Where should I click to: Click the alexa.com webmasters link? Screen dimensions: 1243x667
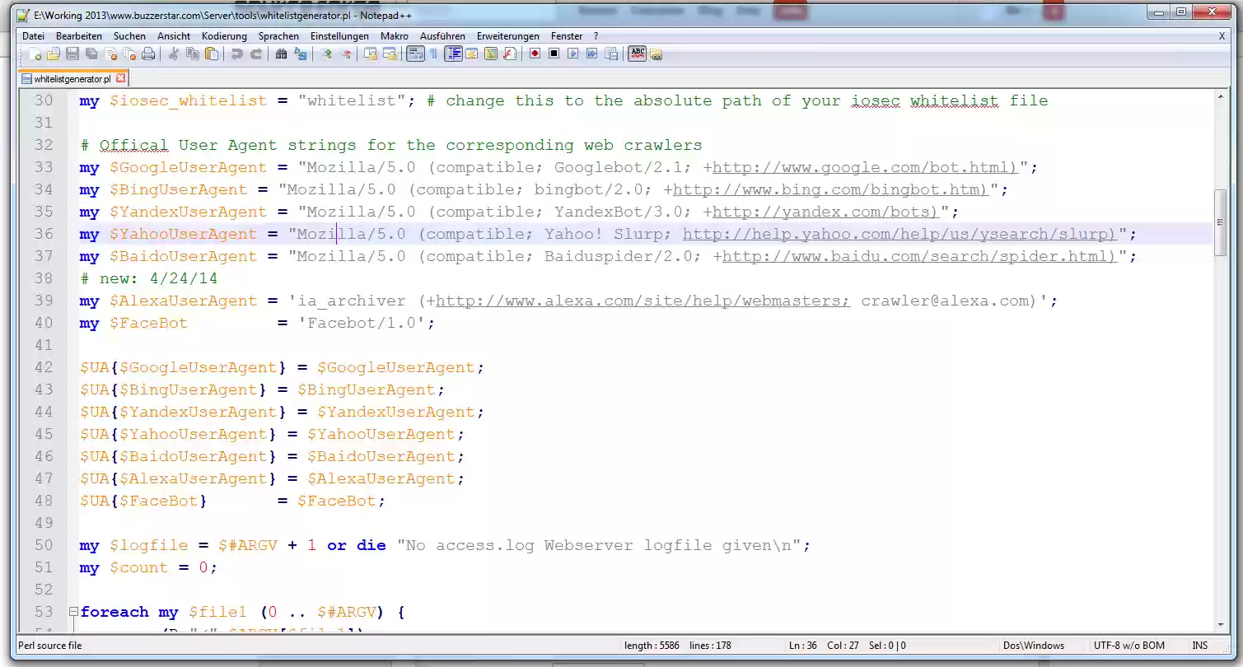pos(643,301)
